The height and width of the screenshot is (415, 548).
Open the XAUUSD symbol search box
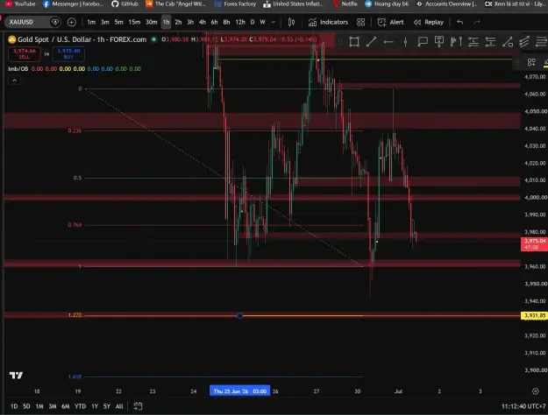pos(32,22)
